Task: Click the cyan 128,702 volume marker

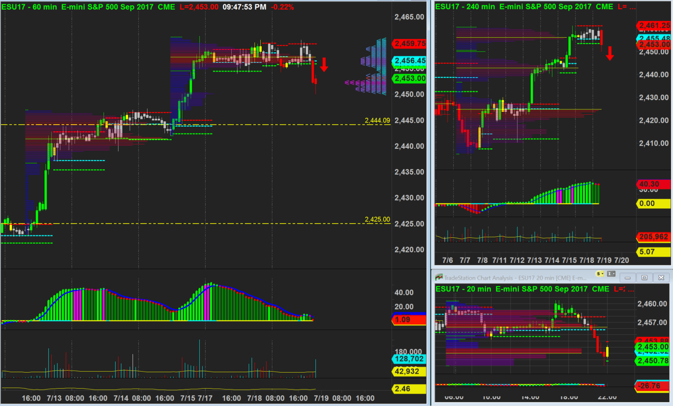Action: click(408, 359)
